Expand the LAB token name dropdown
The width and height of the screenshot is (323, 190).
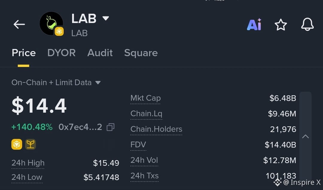[x=106, y=18]
